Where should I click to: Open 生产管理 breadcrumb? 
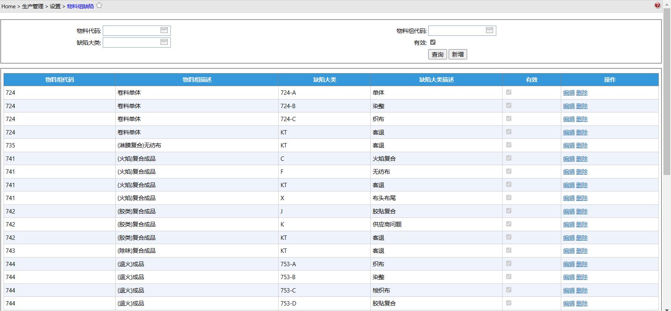coord(33,6)
